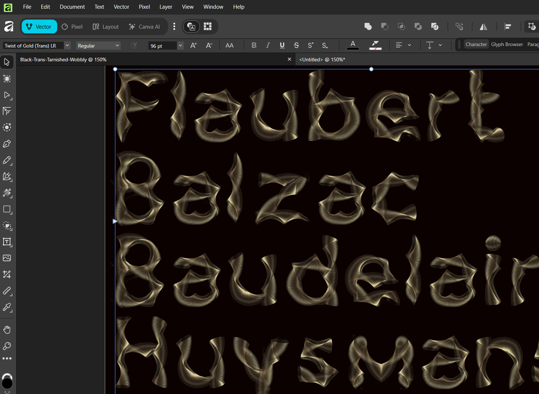Viewport: 539px width, 394px height.
Task: Click the Add boolean operation icon
Action: [x=368, y=27]
